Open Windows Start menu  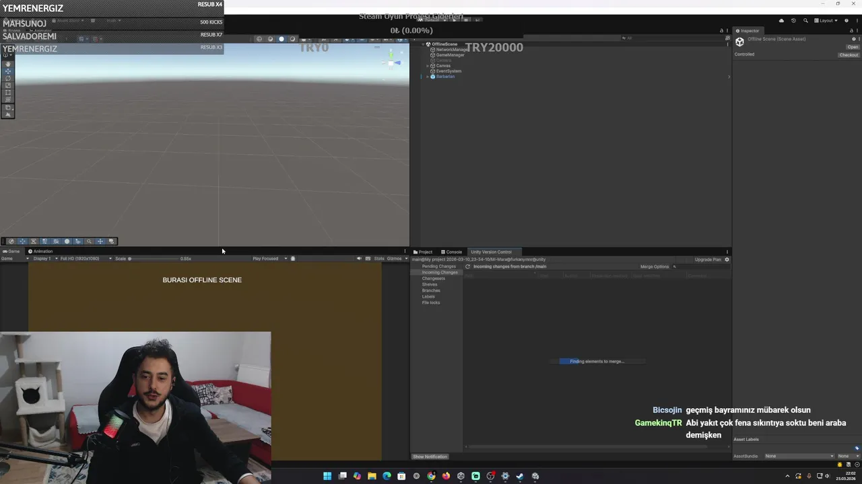tap(327, 476)
